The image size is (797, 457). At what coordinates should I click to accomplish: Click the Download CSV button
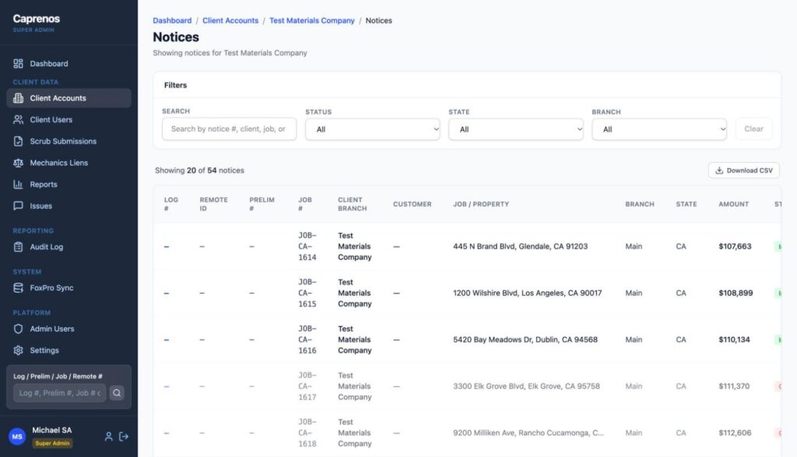coord(743,170)
